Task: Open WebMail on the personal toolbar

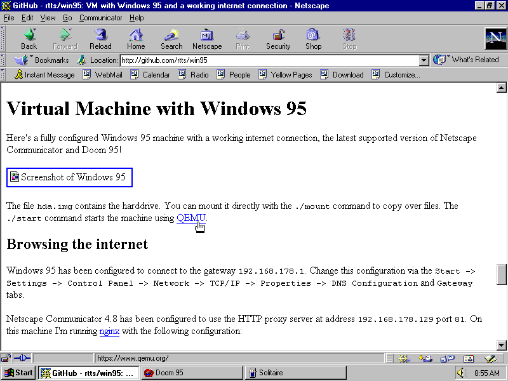Action: 103,75
